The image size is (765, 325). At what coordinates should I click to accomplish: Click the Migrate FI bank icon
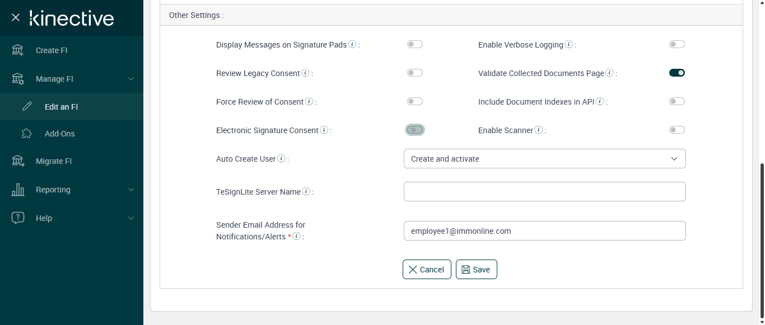pos(18,161)
